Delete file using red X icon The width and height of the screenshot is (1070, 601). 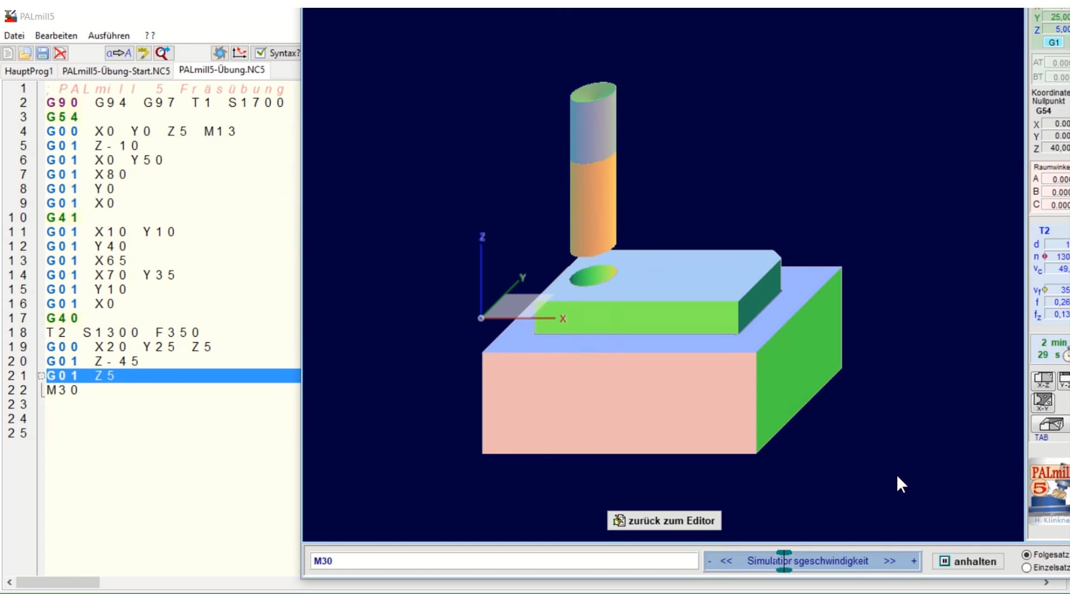[60, 53]
